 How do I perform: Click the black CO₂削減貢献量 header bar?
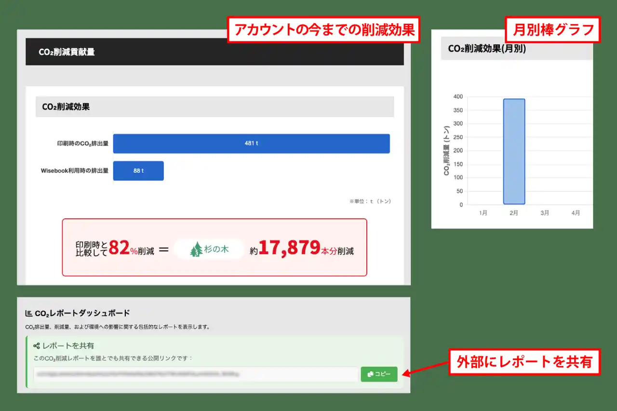coord(215,52)
